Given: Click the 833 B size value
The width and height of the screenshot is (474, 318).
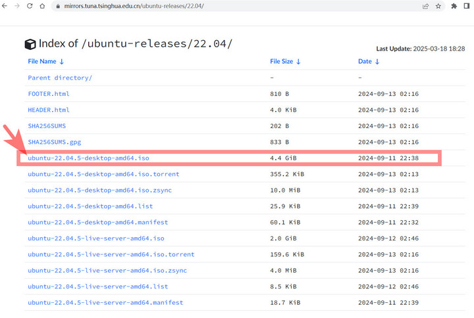Looking at the screenshot, I should pos(280,142).
